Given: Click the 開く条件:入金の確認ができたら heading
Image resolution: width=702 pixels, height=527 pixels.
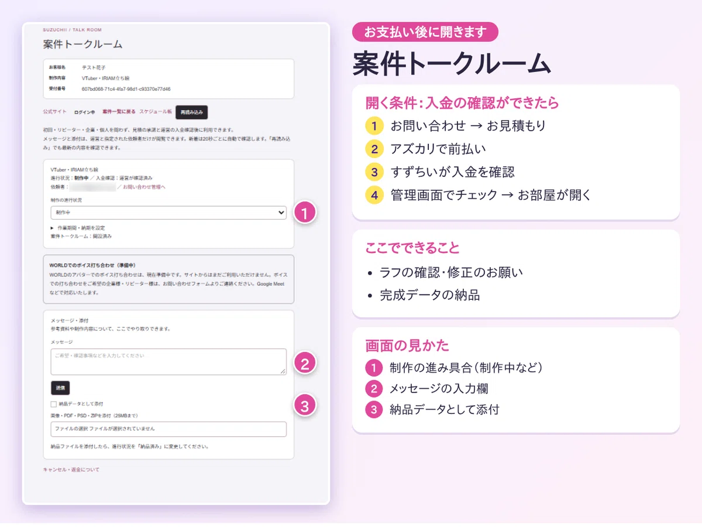Looking at the screenshot, I should point(462,103).
